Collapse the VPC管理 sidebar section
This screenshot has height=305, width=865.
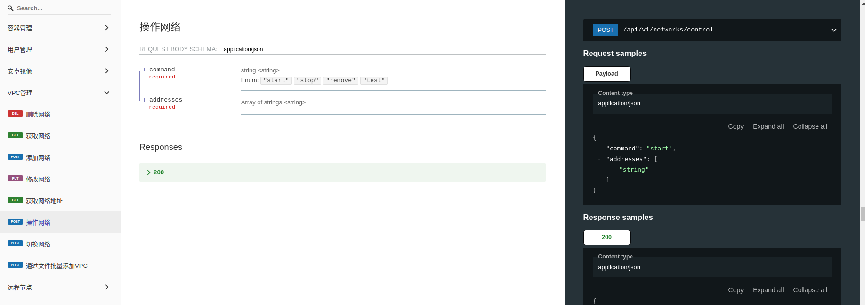coord(107,93)
